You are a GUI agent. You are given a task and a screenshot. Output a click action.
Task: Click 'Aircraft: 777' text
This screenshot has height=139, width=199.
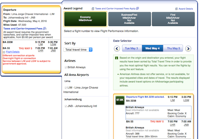[132, 113]
